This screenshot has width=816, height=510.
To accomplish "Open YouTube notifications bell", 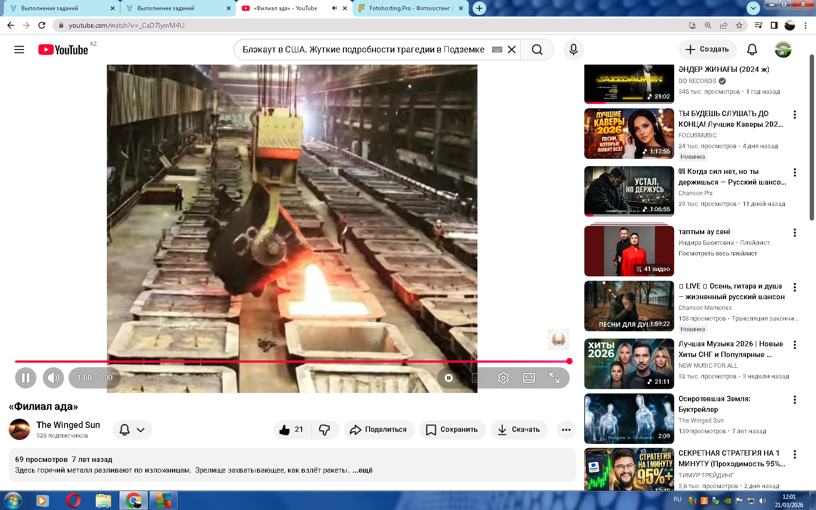I will [752, 50].
